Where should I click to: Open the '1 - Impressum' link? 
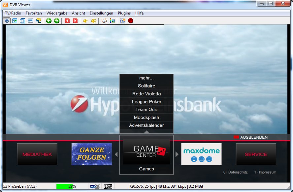[x=265, y=172]
